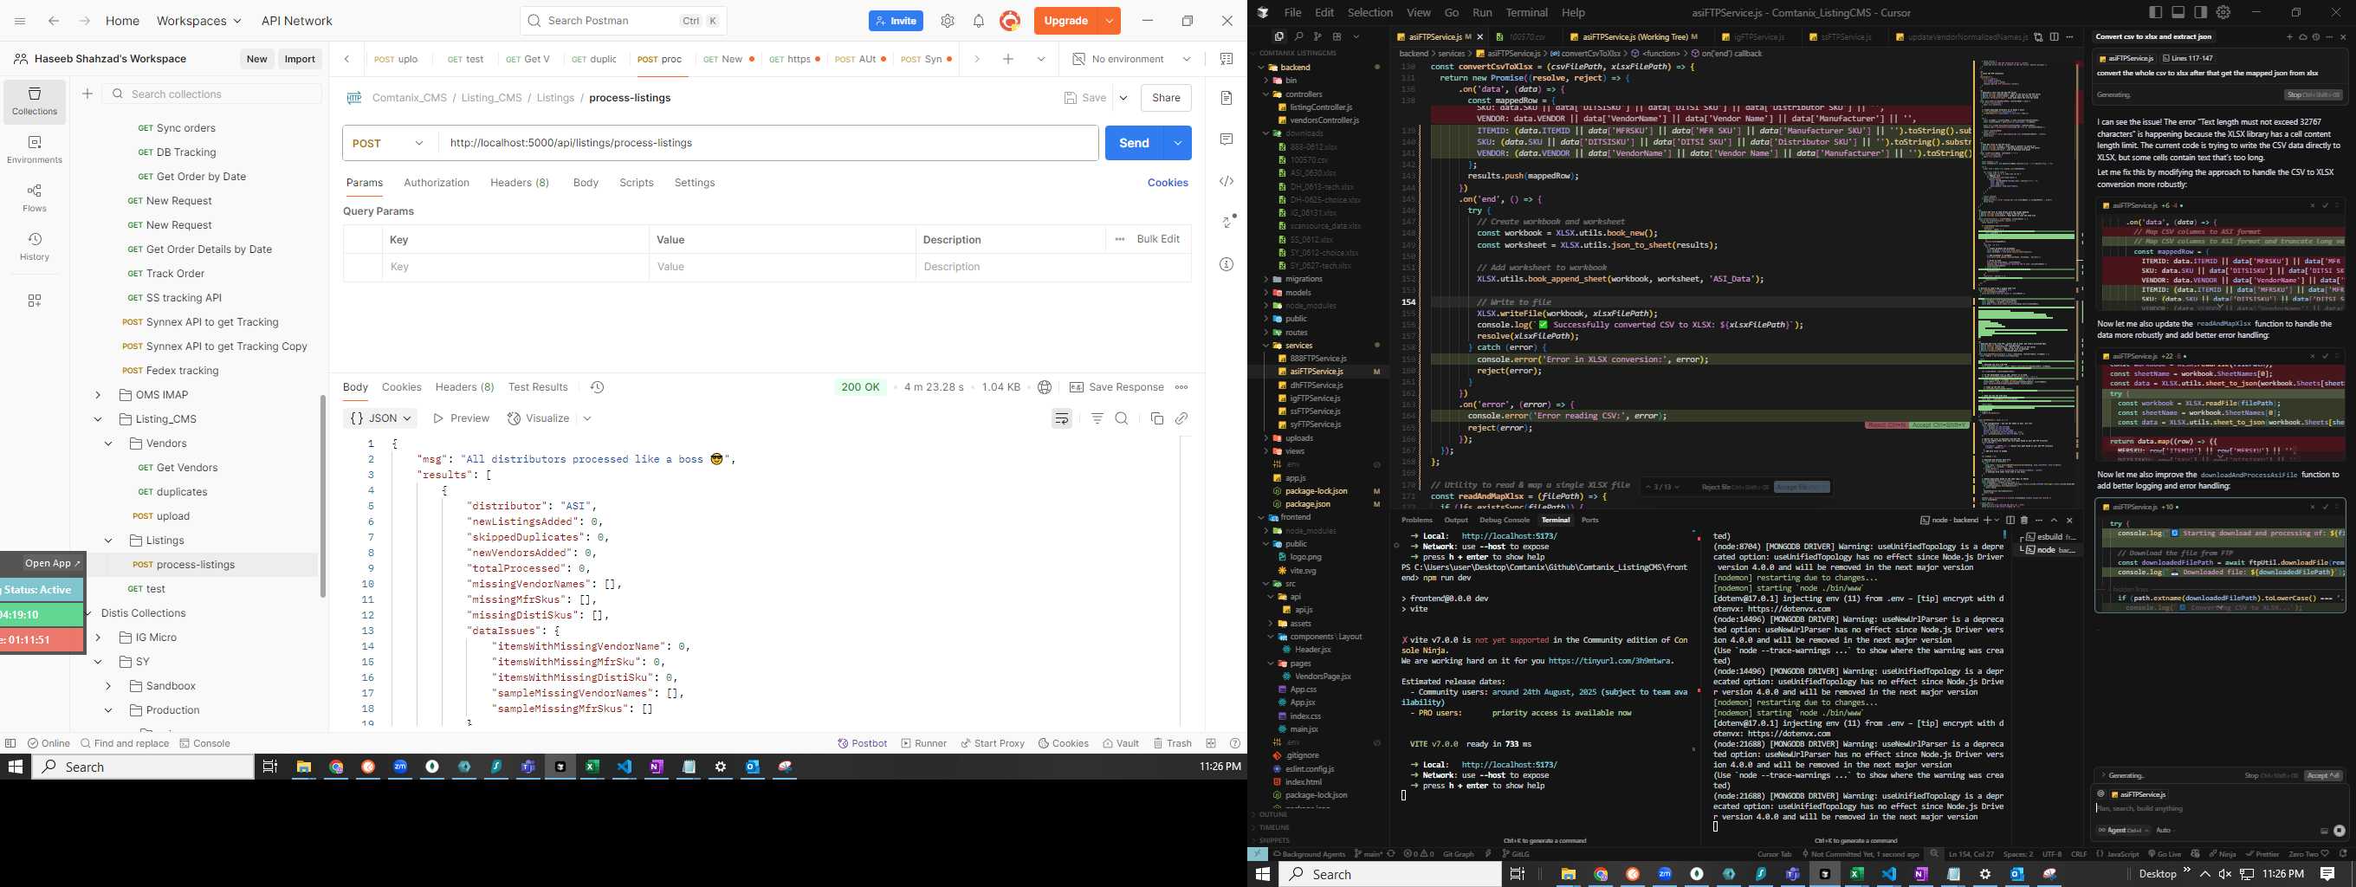
Task: Click request URL input field
Action: [768, 144]
